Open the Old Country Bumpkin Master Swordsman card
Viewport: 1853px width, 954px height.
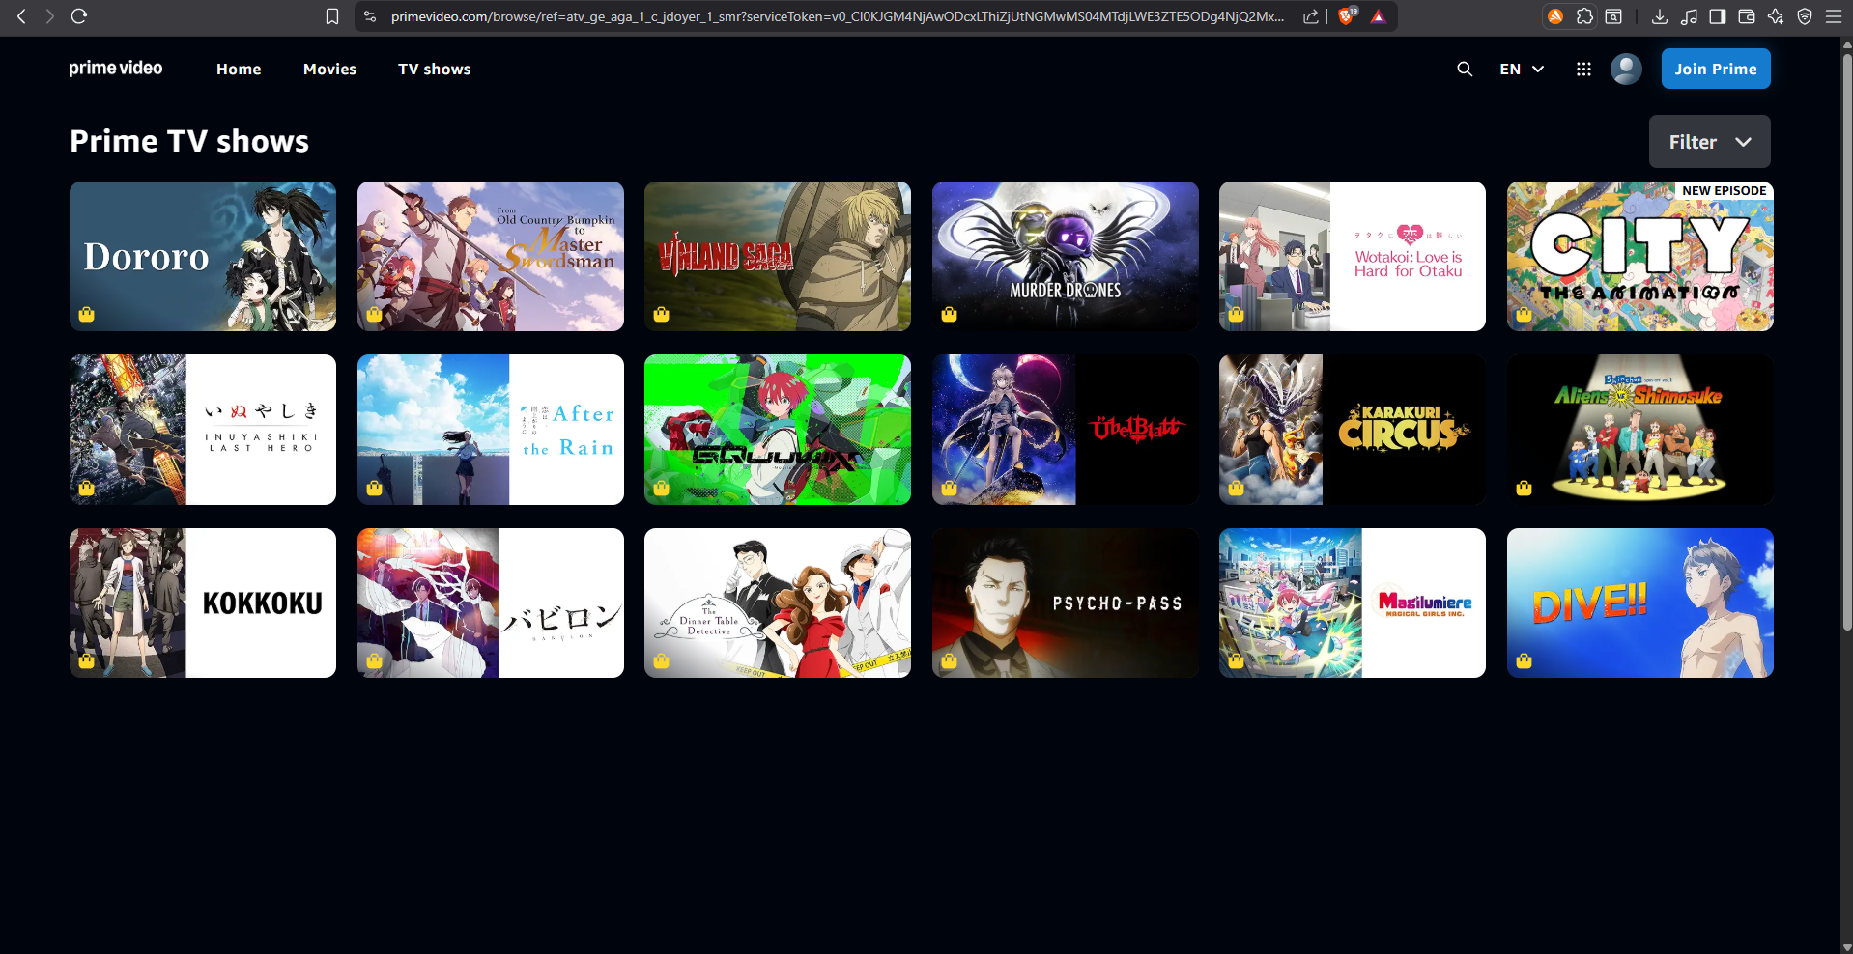click(491, 257)
